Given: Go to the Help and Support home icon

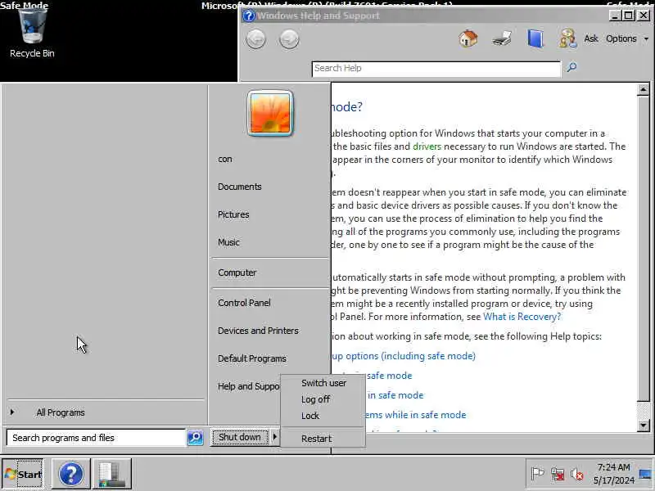Looking at the screenshot, I should (x=468, y=38).
